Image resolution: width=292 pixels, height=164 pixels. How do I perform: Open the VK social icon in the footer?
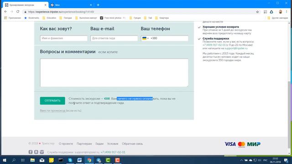click(36, 152)
